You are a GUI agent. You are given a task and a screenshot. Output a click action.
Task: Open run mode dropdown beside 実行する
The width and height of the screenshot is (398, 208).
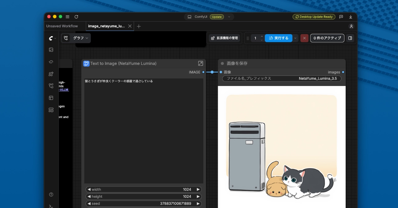pyautogui.click(x=295, y=38)
